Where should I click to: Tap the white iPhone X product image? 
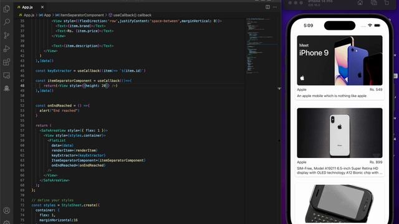click(x=339, y=133)
